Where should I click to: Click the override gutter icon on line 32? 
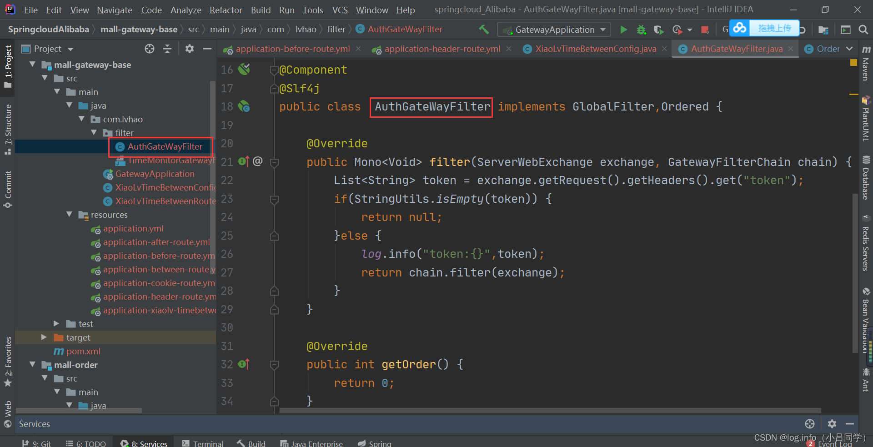click(x=244, y=364)
